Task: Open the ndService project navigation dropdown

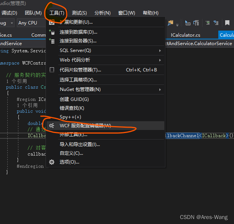Action: (x=23, y=44)
